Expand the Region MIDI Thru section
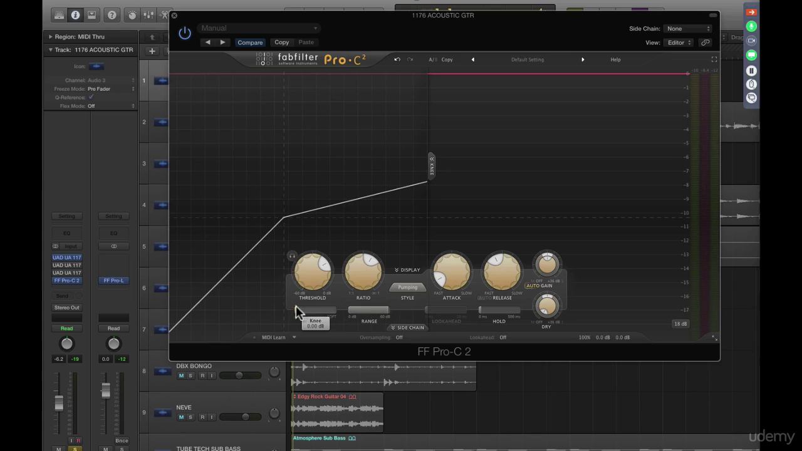This screenshot has height=451, width=802. point(50,37)
